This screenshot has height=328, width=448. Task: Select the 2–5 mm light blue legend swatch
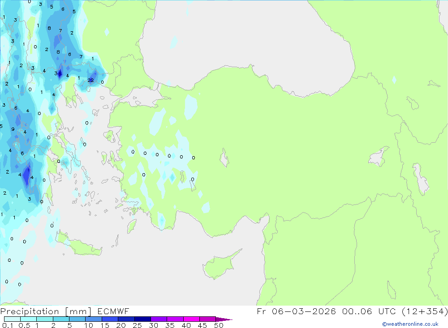coord(61,319)
